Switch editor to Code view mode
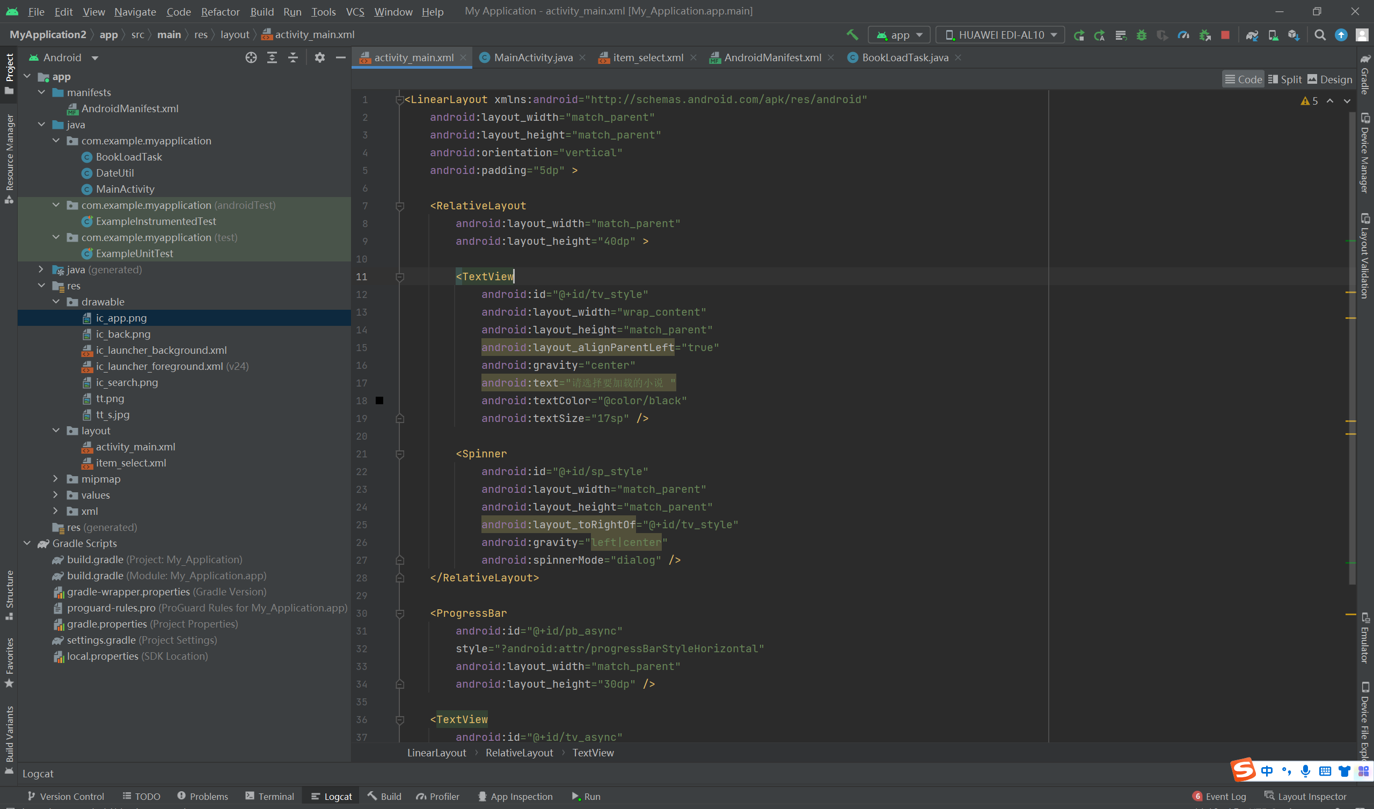 [x=1243, y=79]
